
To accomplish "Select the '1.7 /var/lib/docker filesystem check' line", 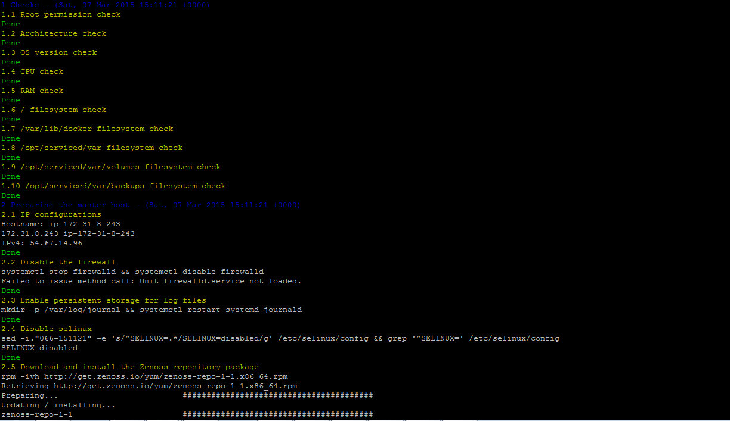I will tap(87, 129).
